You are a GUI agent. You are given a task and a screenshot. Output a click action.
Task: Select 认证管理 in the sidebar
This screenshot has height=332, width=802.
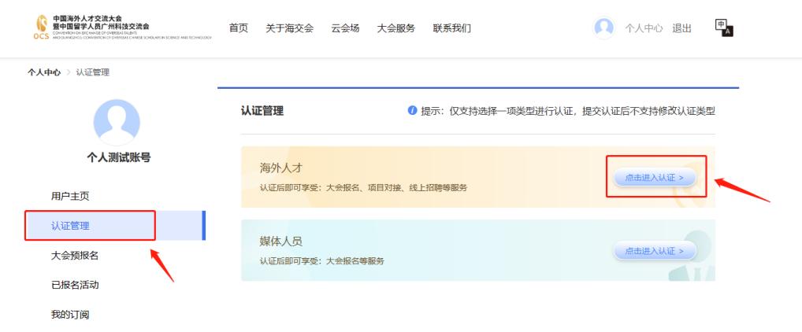(x=70, y=226)
